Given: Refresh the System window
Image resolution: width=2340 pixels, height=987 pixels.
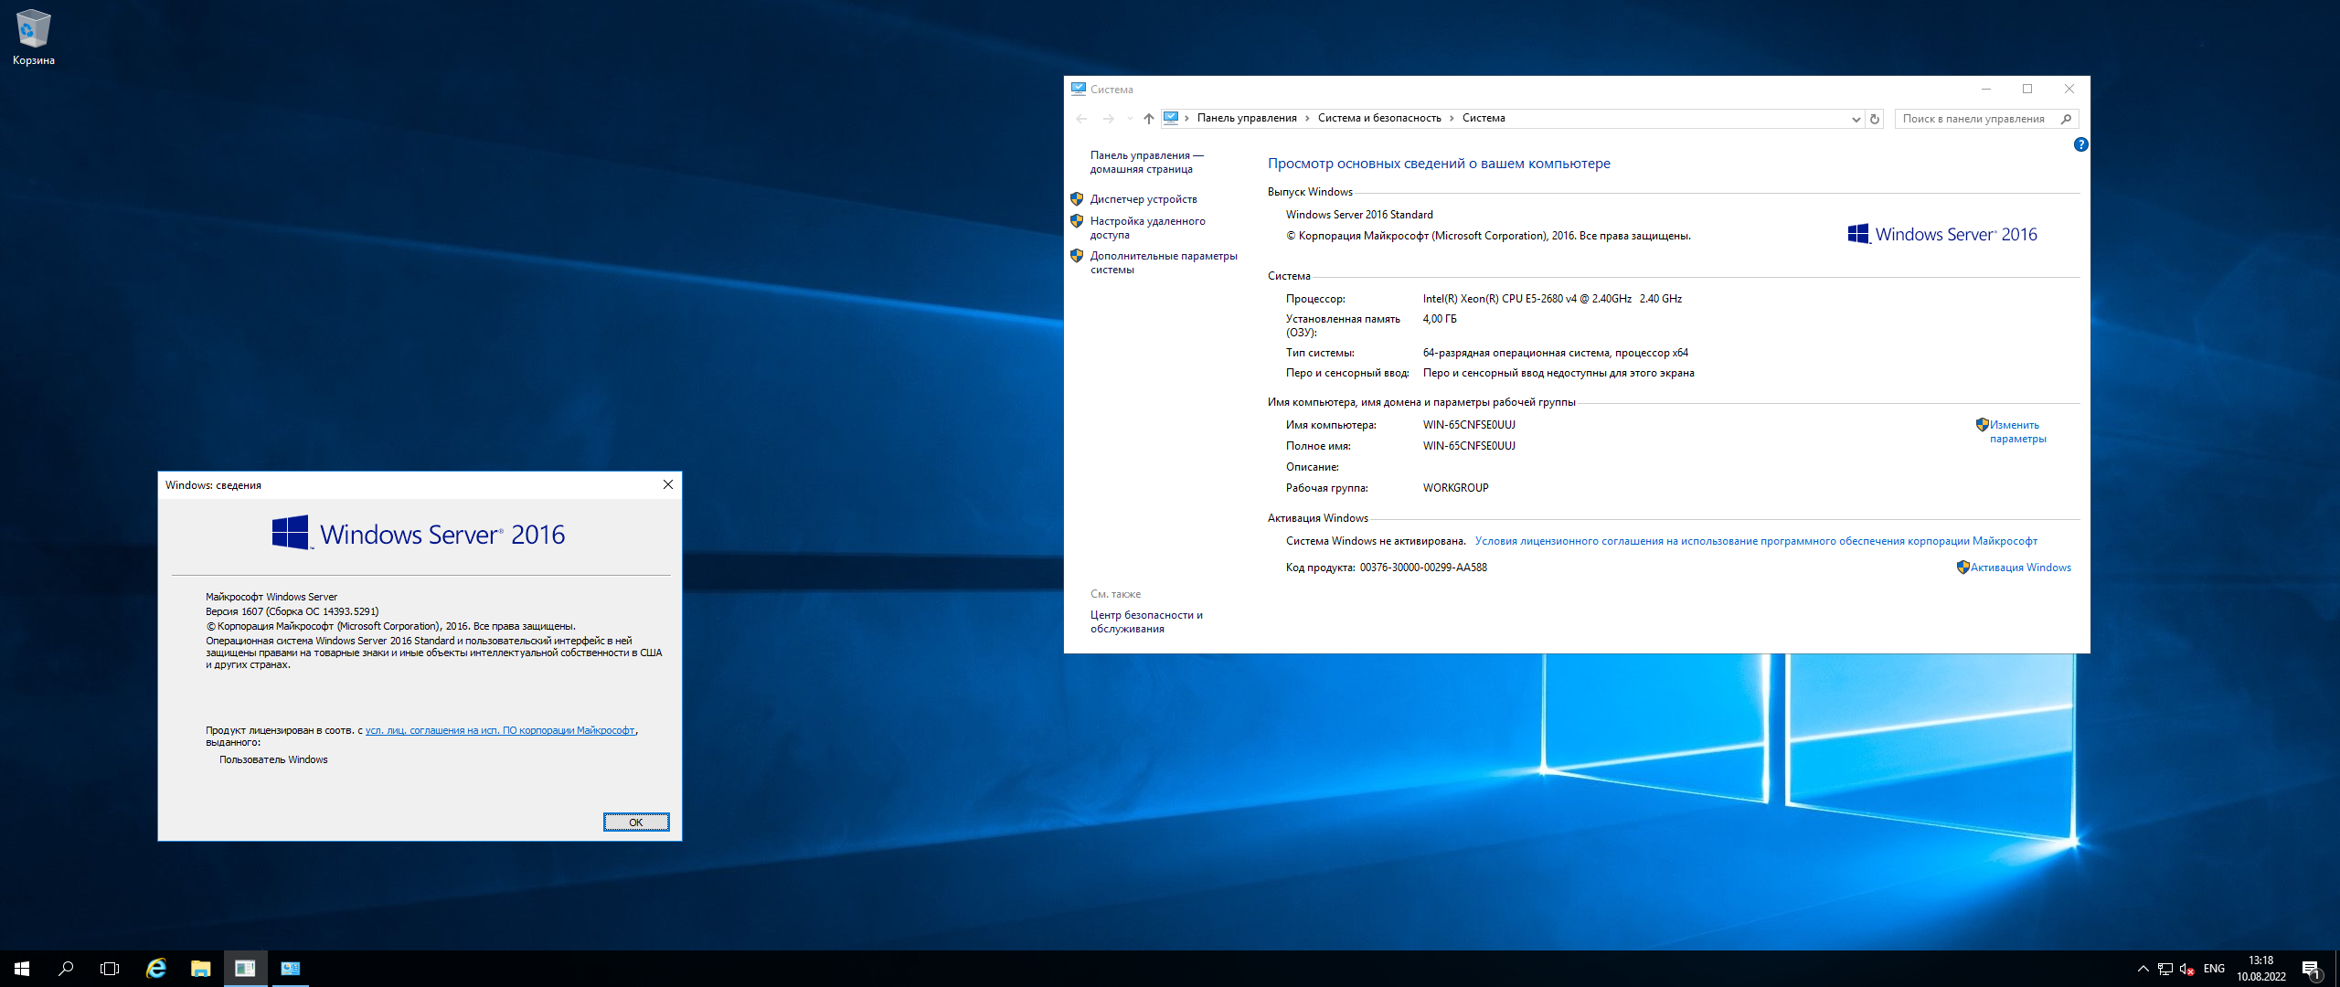Looking at the screenshot, I should 1875,119.
